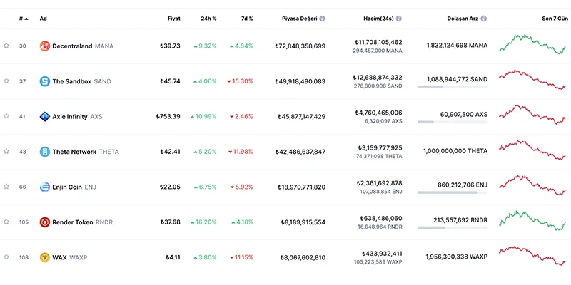Click the Enjin Coin ENJ icon
The image size is (571, 285).
(45, 187)
